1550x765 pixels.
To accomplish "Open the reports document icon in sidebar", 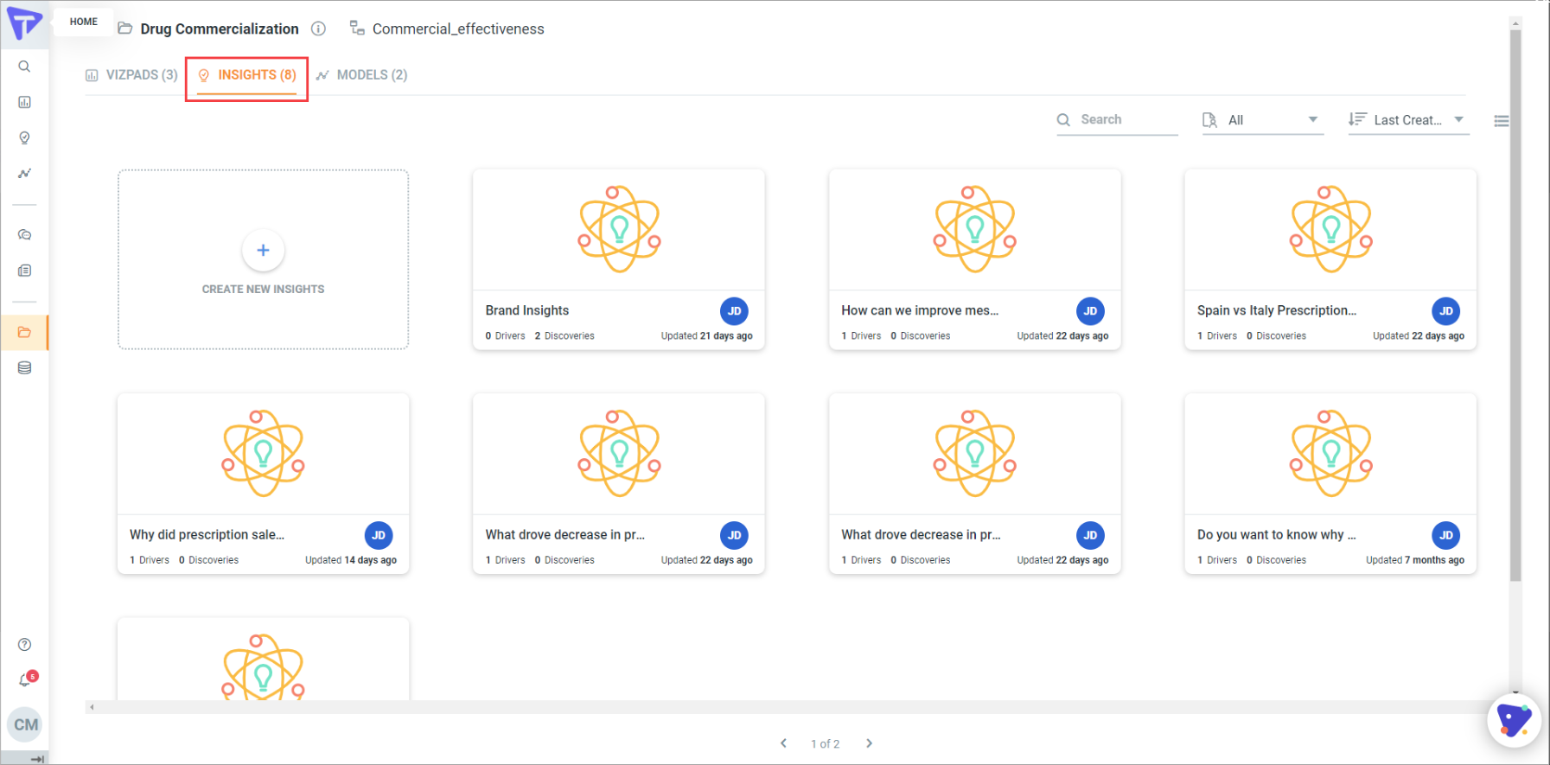I will tap(24, 271).
